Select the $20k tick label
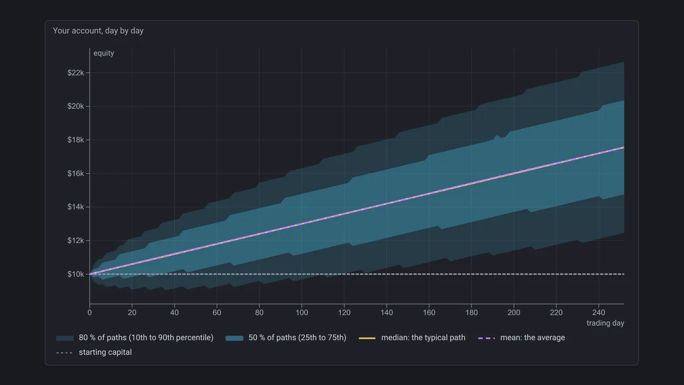The width and height of the screenshot is (684, 385). coord(76,106)
